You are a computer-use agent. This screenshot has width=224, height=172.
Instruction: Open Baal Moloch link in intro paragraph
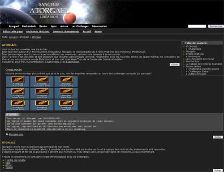coord(73,62)
